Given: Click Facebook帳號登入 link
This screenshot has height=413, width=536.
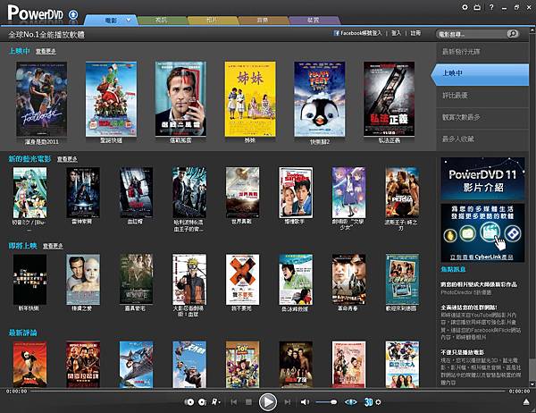Looking at the screenshot, I should [x=361, y=33].
